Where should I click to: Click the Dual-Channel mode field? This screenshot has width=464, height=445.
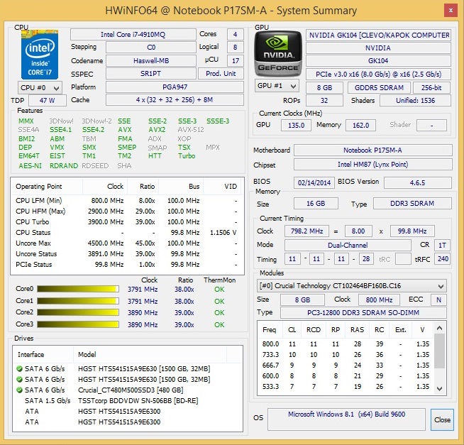(x=348, y=245)
